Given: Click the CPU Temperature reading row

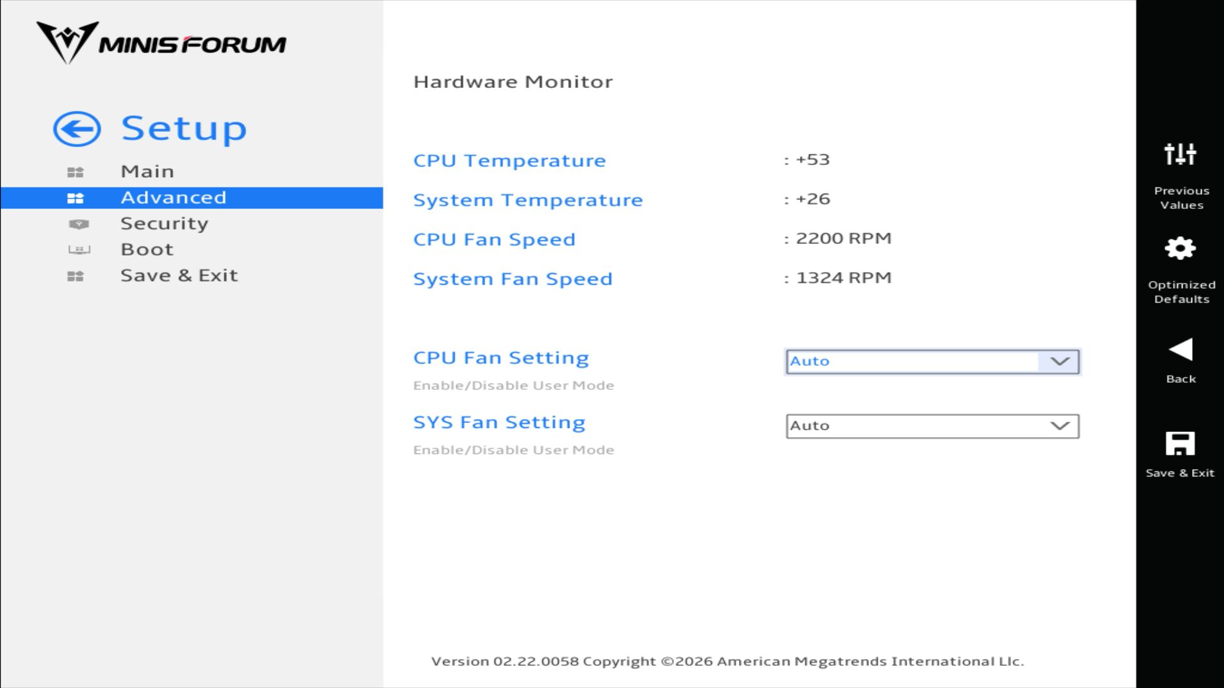Looking at the screenshot, I should point(509,161).
